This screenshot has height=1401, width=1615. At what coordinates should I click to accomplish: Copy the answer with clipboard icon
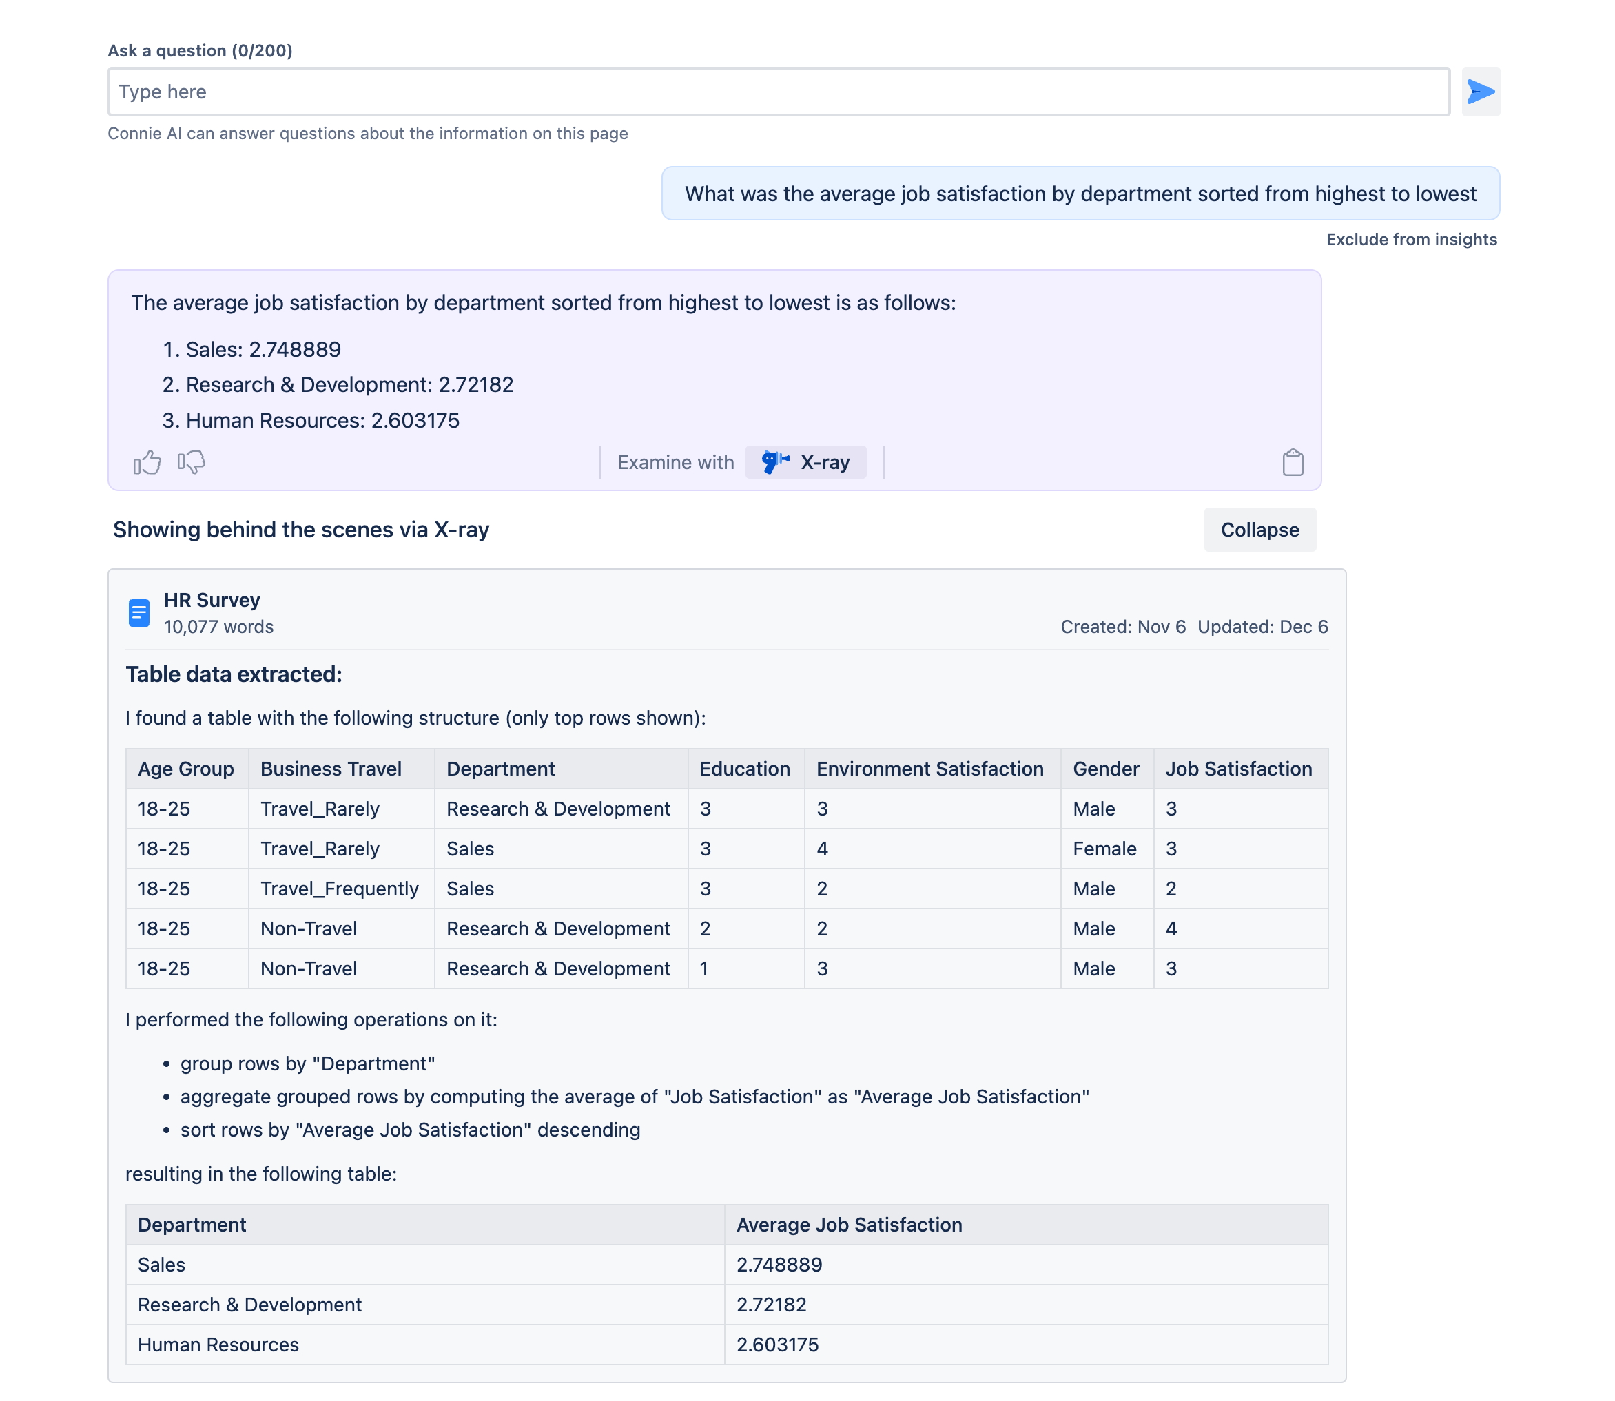(x=1292, y=462)
